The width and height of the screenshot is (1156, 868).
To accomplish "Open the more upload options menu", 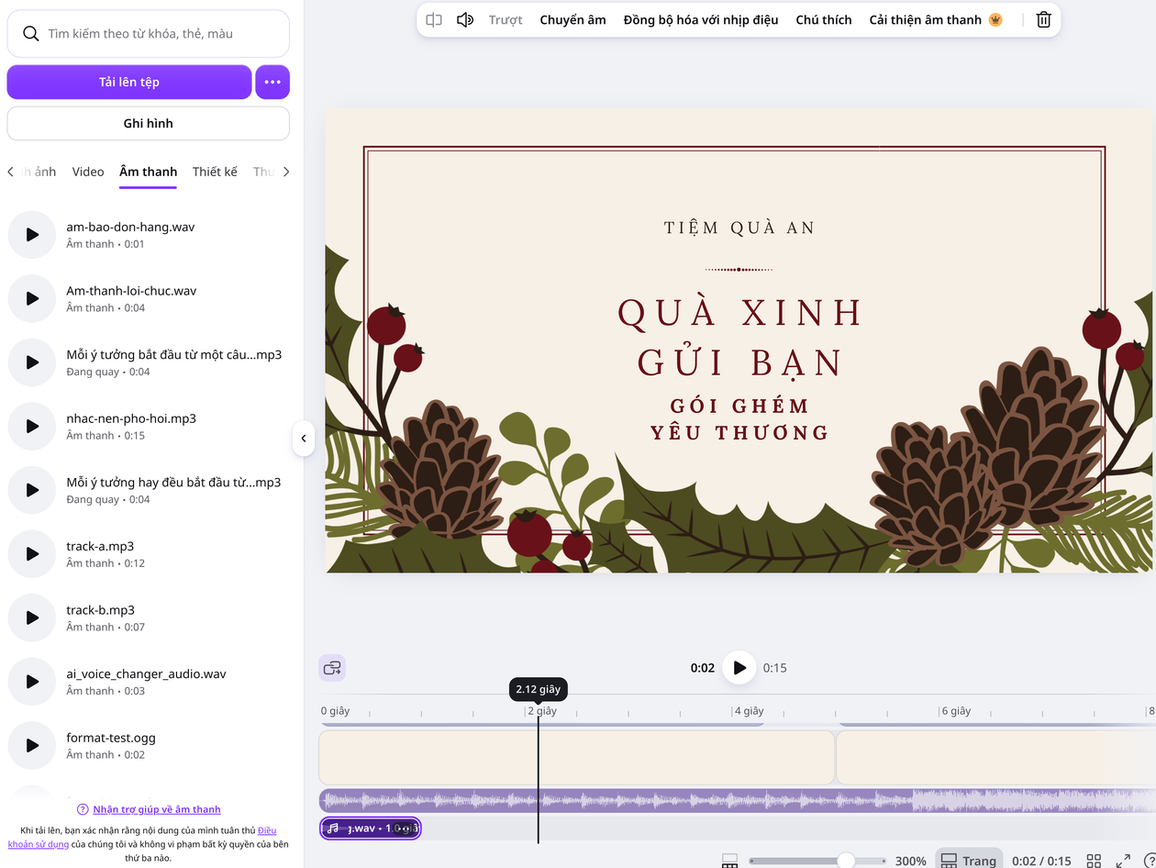I will [272, 82].
